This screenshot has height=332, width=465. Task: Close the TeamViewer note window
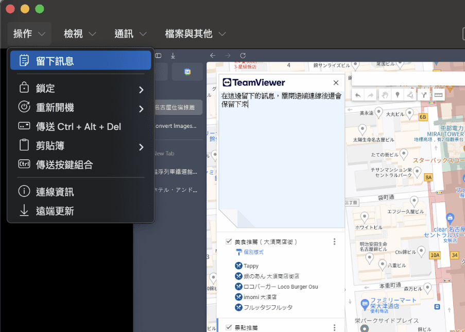pos(336,82)
